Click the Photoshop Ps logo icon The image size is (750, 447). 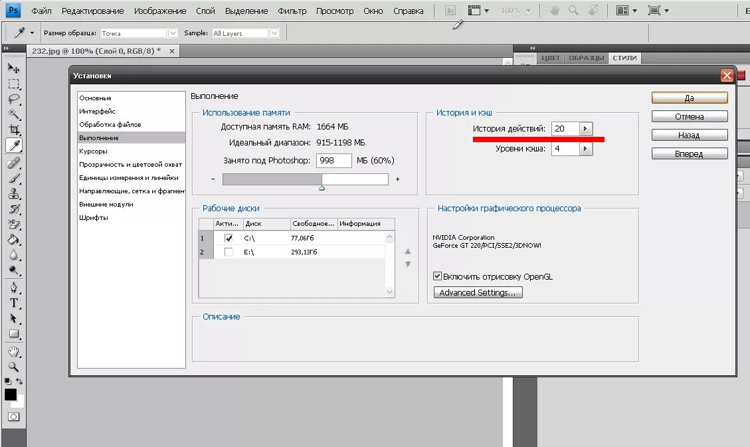(x=13, y=10)
